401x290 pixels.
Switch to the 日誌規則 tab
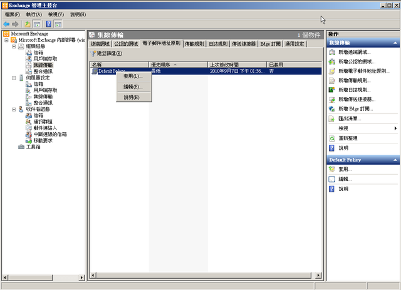click(x=218, y=44)
